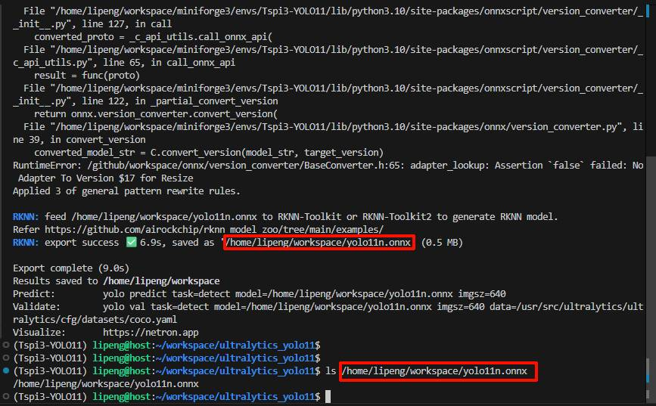Click the terminal cursor at final prompt
The height and width of the screenshot is (406, 656).
pyautogui.click(x=328, y=396)
